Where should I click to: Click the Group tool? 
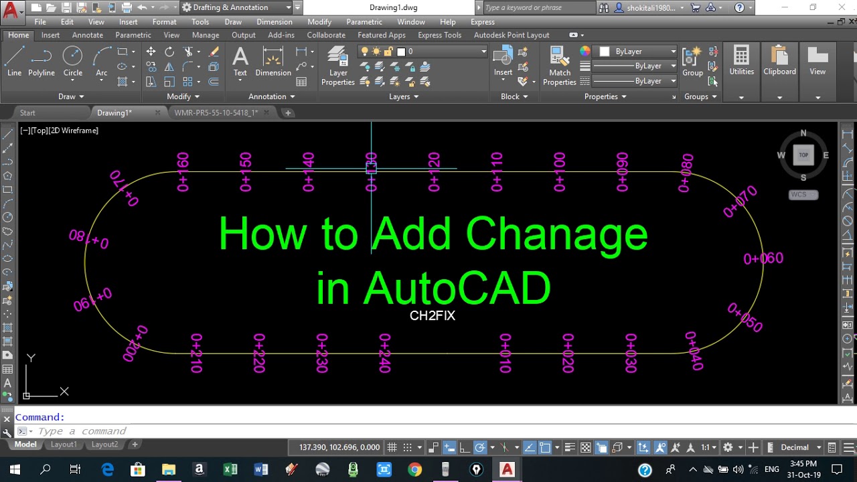click(692, 62)
